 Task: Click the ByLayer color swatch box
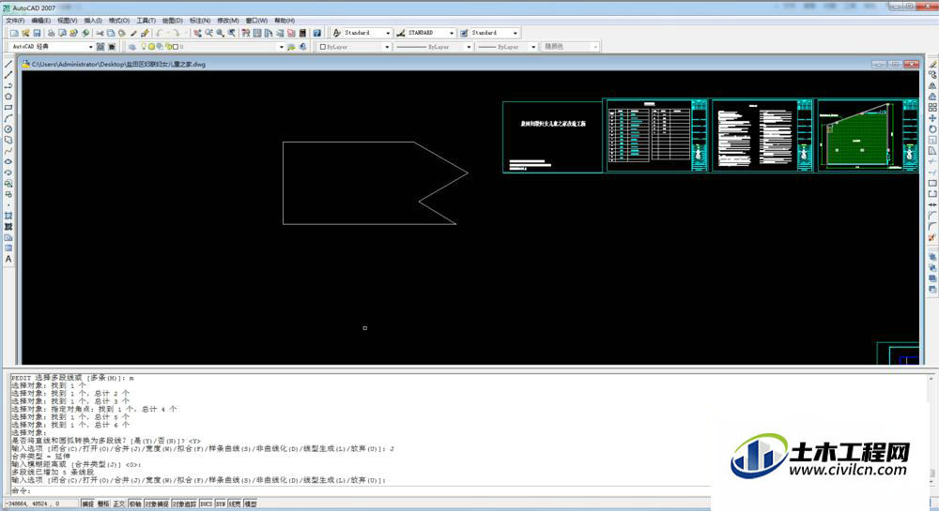tap(323, 47)
